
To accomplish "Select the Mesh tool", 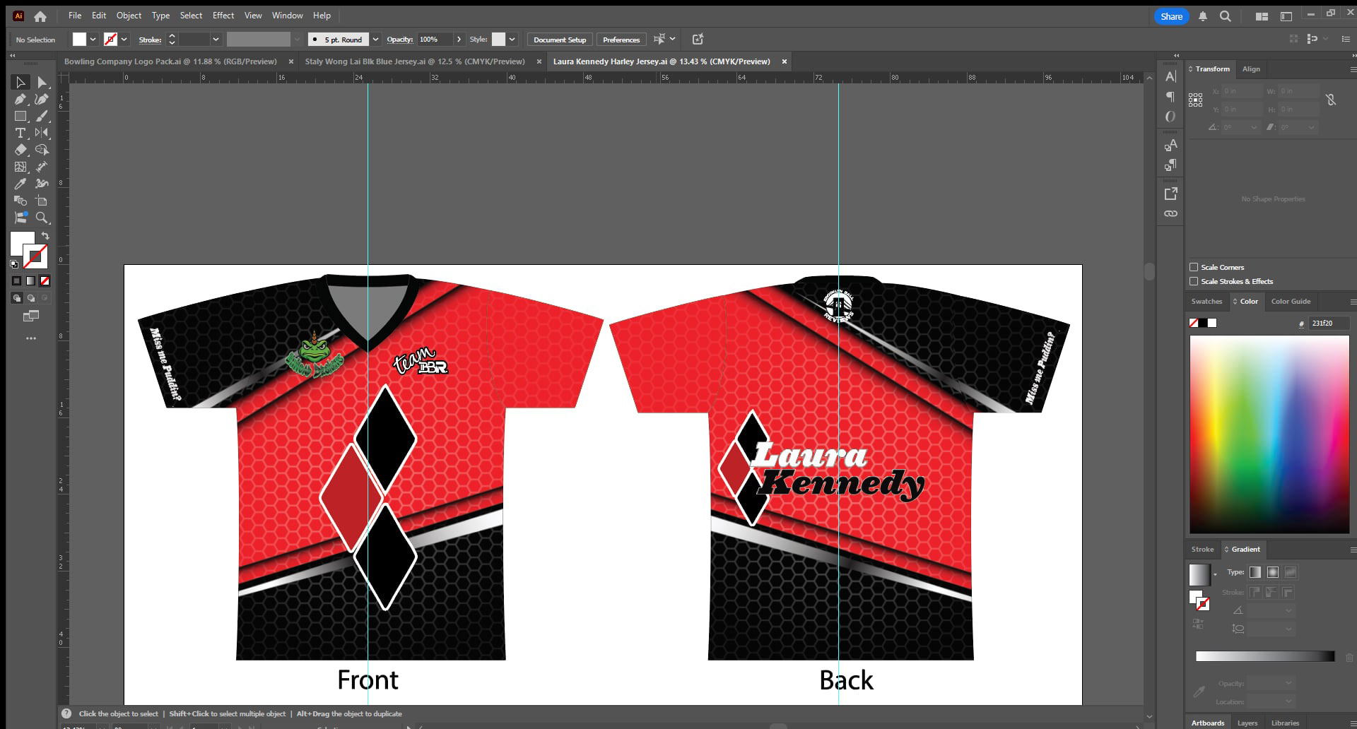I will point(20,167).
